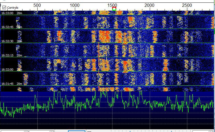Set frequency at the 1500 Hz scale label

(x=112, y=5)
